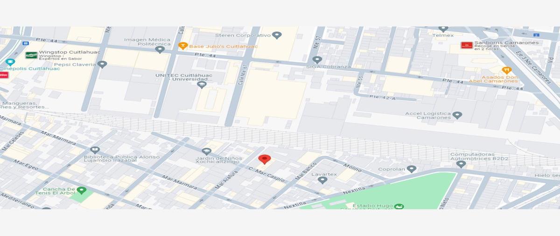The width and height of the screenshot is (560, 236).
Task: Select the Accel Logística Camarones pin
Action: click(457, 115)
